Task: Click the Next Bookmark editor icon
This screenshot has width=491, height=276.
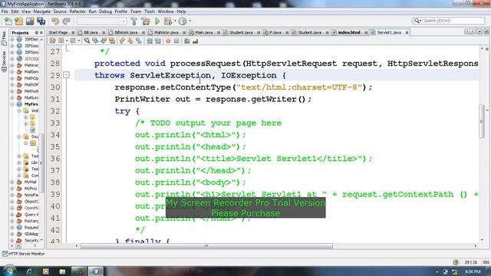Action: [130, 41]
